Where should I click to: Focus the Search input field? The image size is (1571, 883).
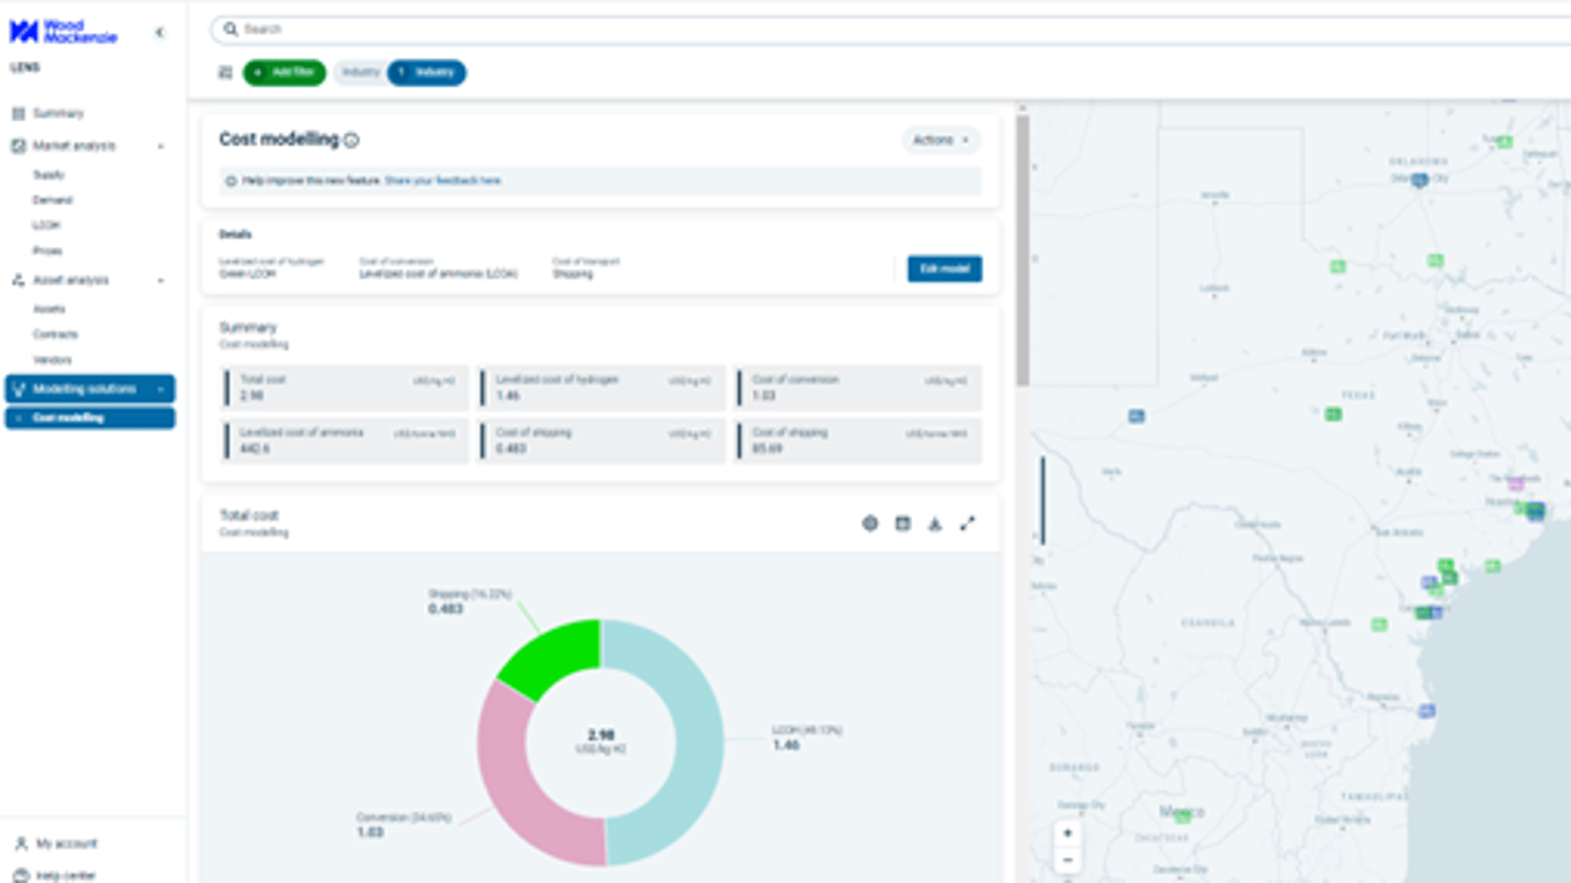tap(892, 29)
